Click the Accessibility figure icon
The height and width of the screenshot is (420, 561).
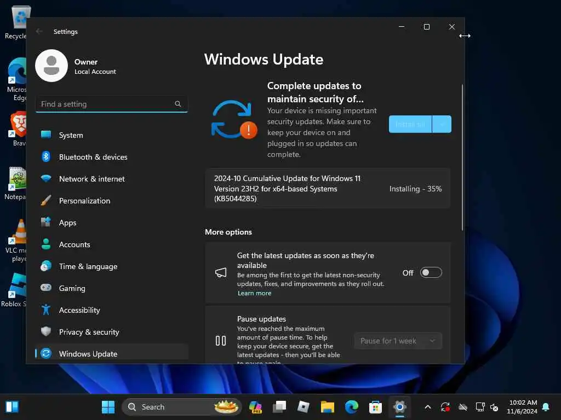click(46, 310)
